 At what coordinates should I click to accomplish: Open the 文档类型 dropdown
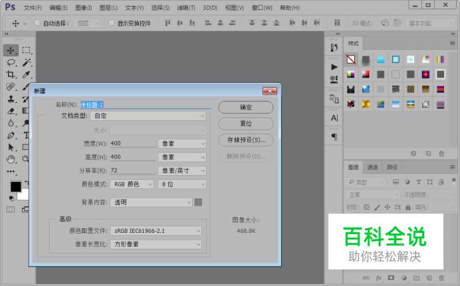point(148,115)
